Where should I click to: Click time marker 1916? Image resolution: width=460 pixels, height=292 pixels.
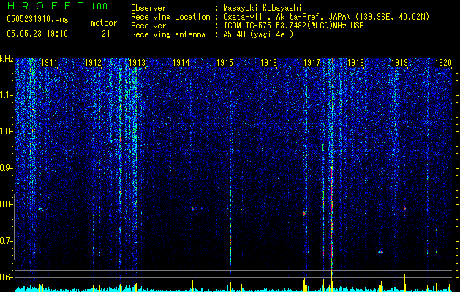[x=268, y=63]
